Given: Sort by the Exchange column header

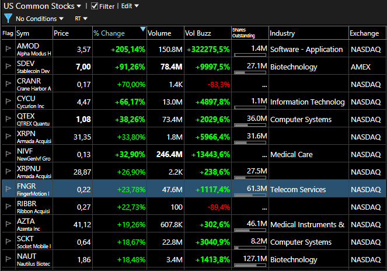Looking at the screenshot, I should (367, 33).
